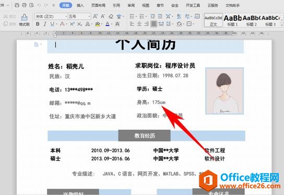The height and width of the screenshot is (195, 284).
Task: Apply the 标题 2 style
Action: (252, 20)
